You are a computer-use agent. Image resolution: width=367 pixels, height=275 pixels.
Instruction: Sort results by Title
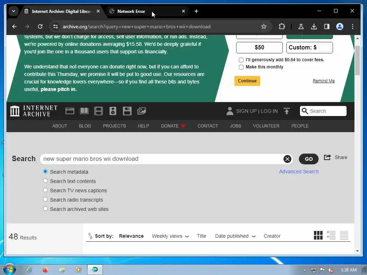pyautogui.click(x=201, y=236)
